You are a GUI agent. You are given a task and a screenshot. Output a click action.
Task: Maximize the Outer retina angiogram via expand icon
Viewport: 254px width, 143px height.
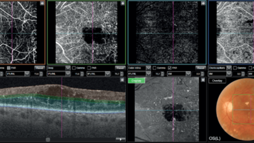(x=203, y=3)
